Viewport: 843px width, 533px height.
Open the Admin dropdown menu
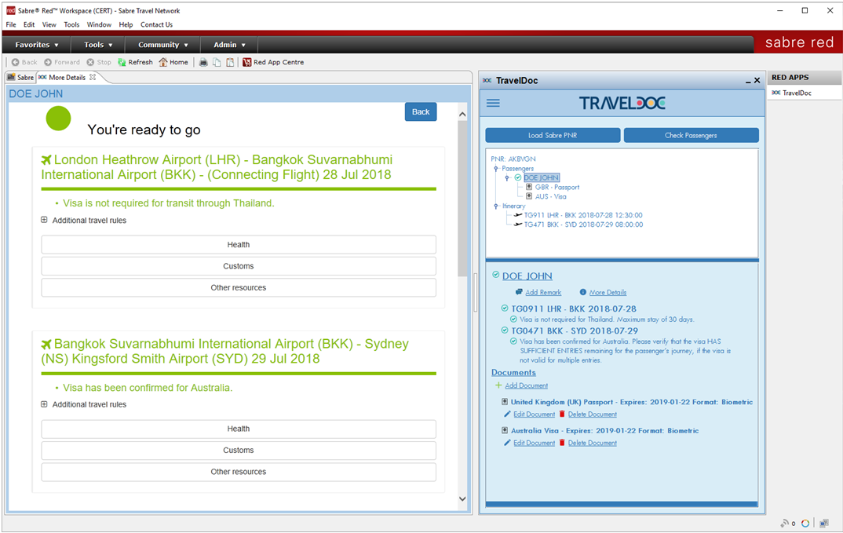coord(228,44)
